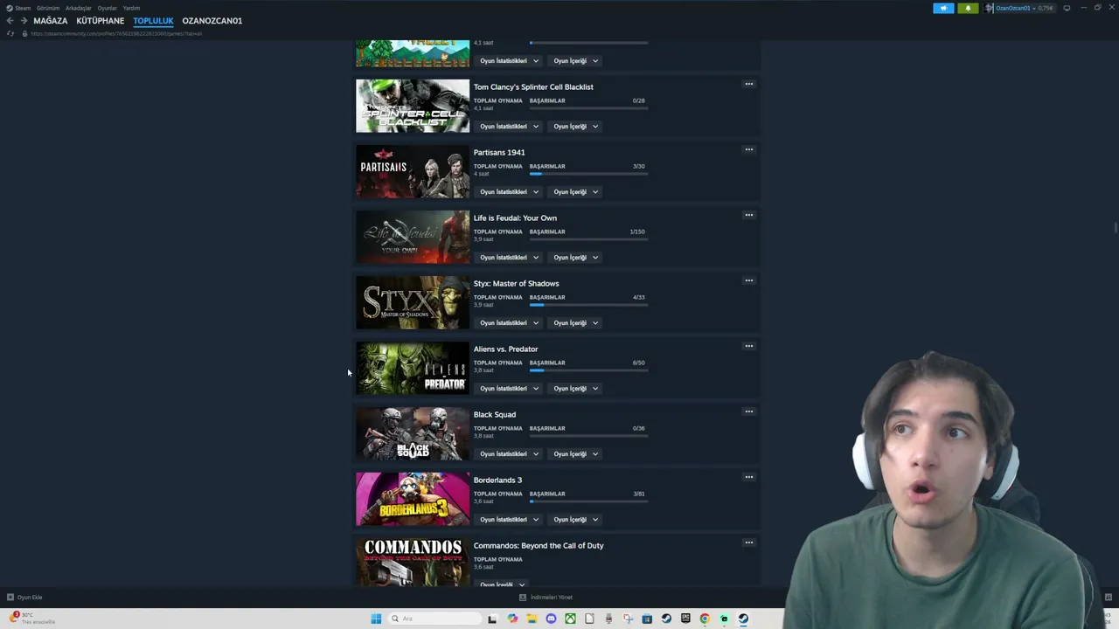Open File Explorer from the taskbar
The image size is (1119, 629).
click(532, 619)
